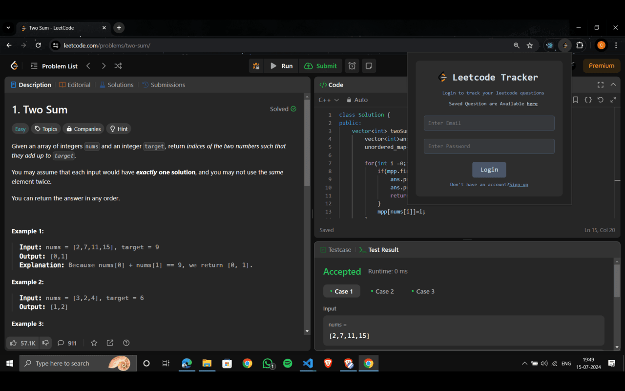Open the timer alarm clock icon

tap(352, 66)
